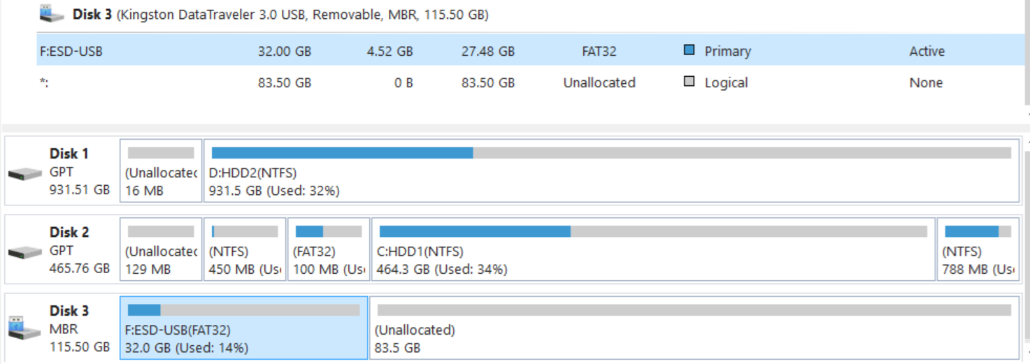
Task: Select the F:ESD-USB row in the partition list
Action: [x=280, y=51]
